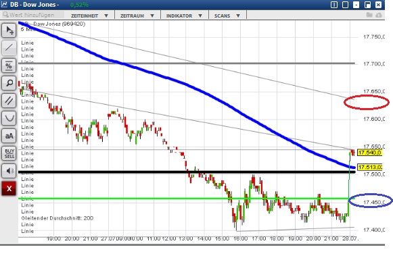Click the green 0,52% change value
393x258 pixels.
tap(79, 5)
